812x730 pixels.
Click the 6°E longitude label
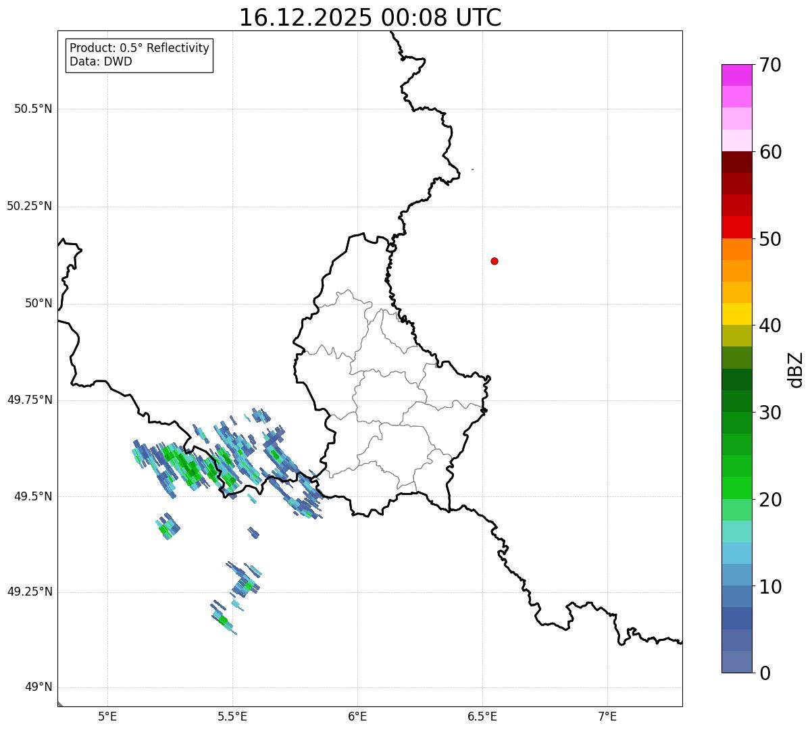click(357, 716)
